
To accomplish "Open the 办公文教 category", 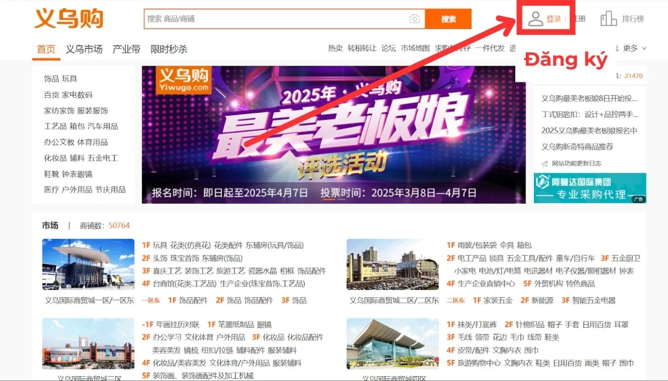I will [x=59, y=142].
